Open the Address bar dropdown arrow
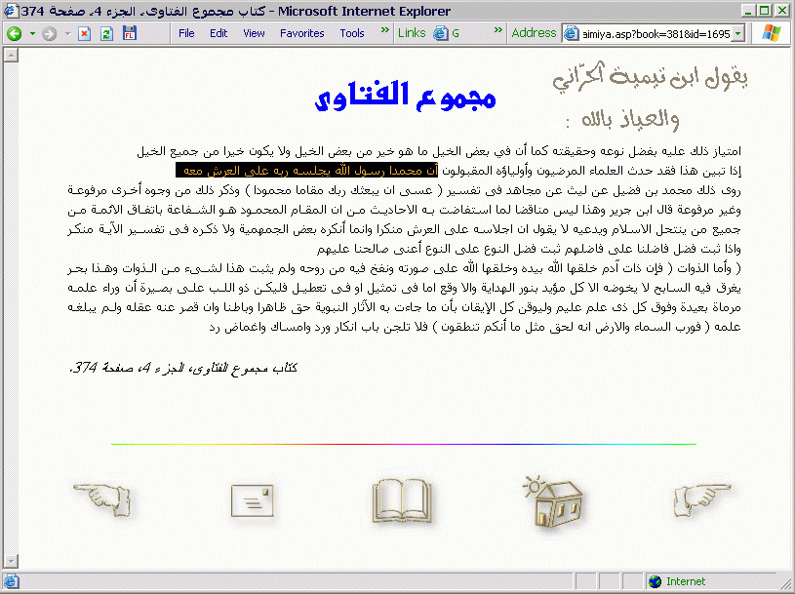Screen dimensions: 795x594 738,34
